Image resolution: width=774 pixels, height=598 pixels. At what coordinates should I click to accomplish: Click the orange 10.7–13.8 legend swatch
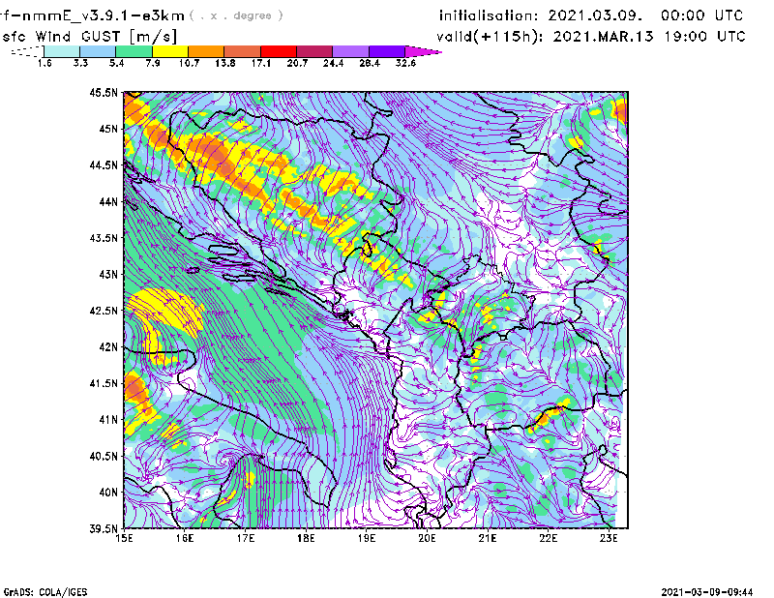click(x=206, y=51)
